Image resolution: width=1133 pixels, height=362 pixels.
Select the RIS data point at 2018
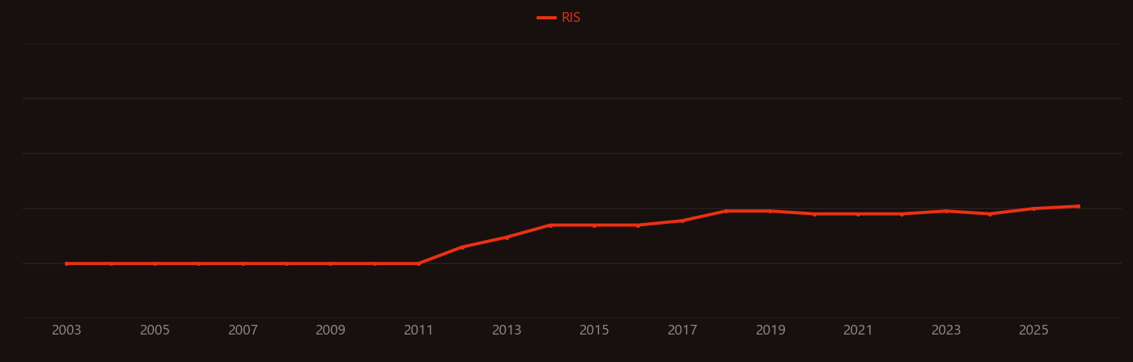tap(726, 211)
